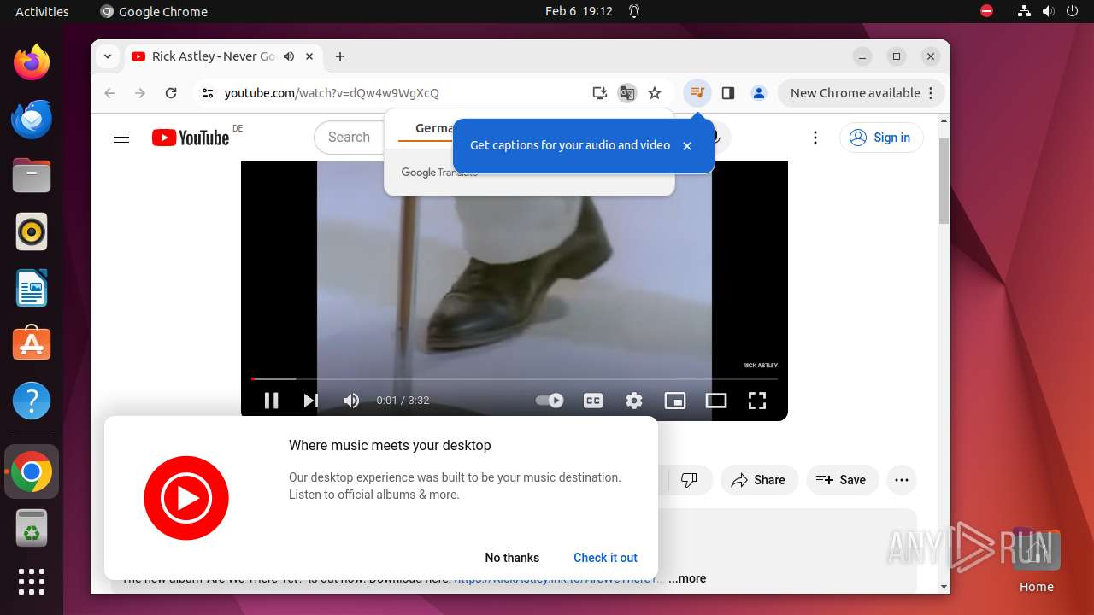Toggle Chrome side panel
The width and height of the screenshot is (1094, 615).
pos(728,93)
